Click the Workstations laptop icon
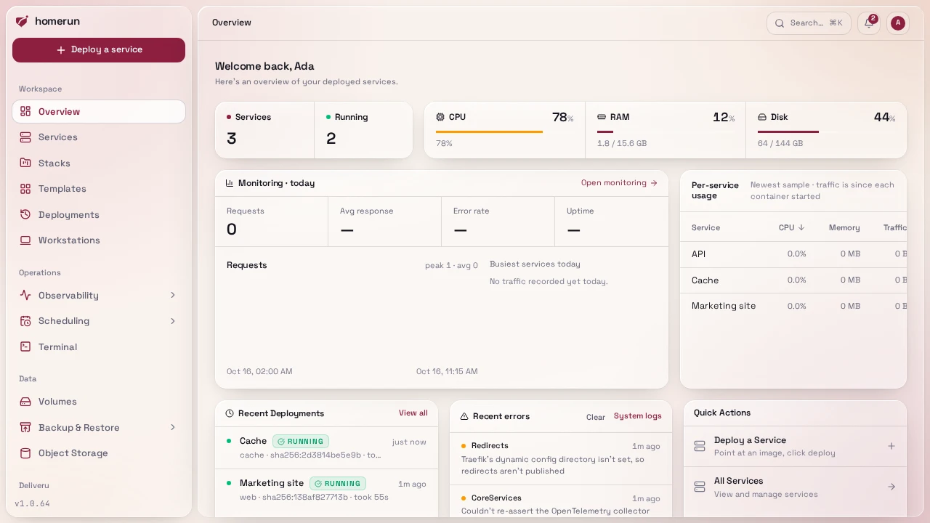Screen dimensions: 930x523 coord(25,240)
